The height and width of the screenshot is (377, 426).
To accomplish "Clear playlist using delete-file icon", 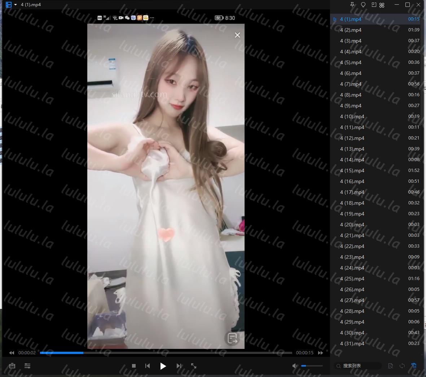I will 391,366.
